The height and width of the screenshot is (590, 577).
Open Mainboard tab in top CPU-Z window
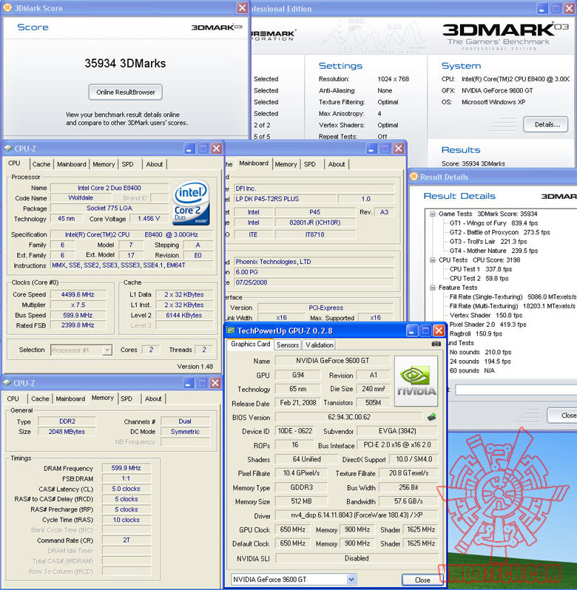[x=72, y=164]
